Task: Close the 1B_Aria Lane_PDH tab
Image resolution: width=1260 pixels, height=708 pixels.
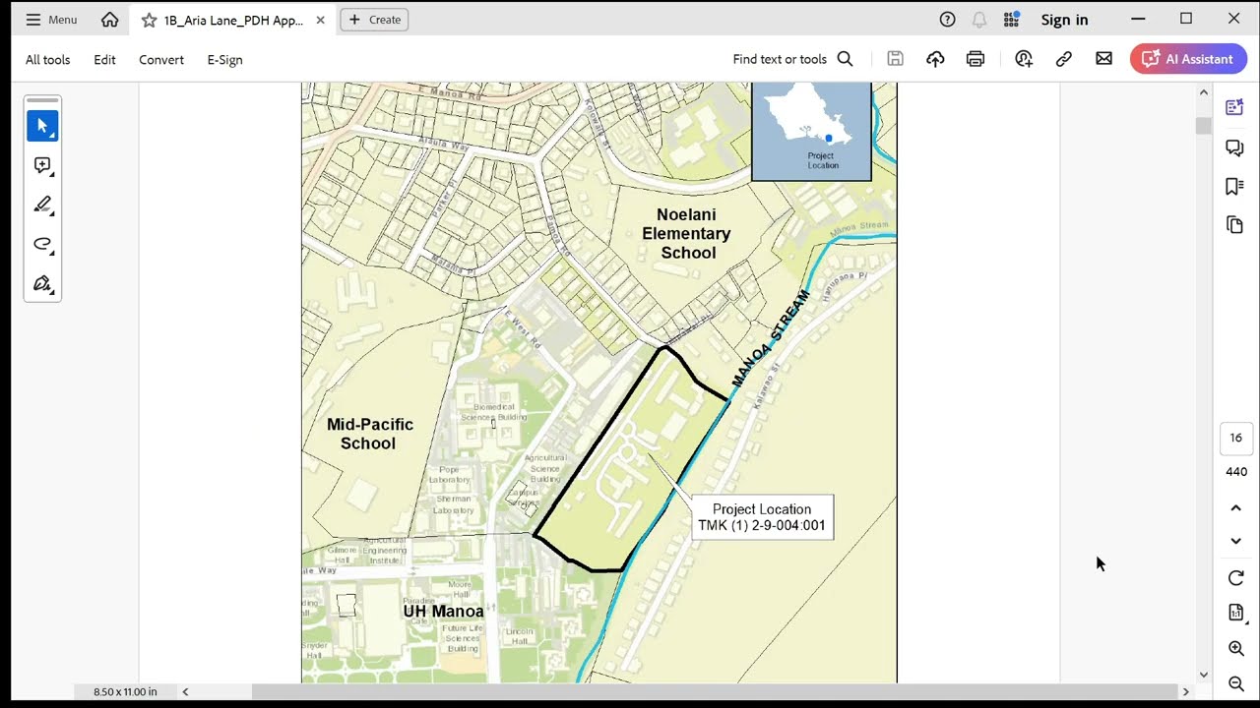Action: click(320, 20)
